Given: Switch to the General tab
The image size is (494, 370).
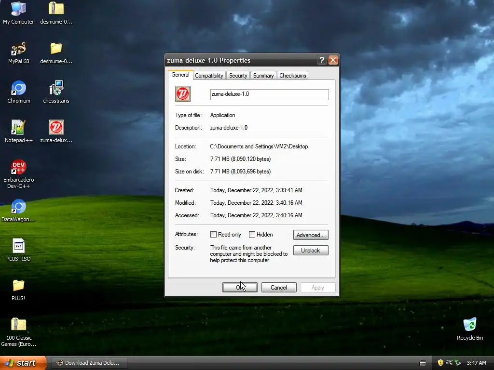Looking at the screenshot, I should tap(180, 75).
